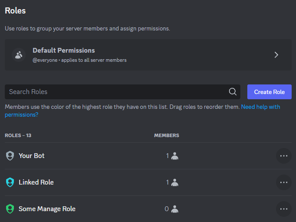
Task: Open the three-dot menu for Linked Role
Action: [x=284, y=182]
